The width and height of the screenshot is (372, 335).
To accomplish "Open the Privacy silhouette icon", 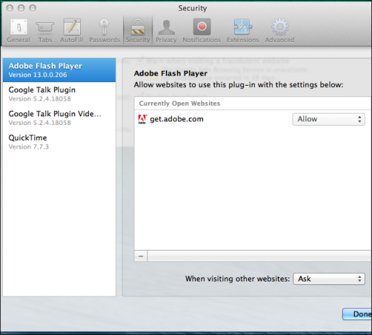I will pos(167,27).
